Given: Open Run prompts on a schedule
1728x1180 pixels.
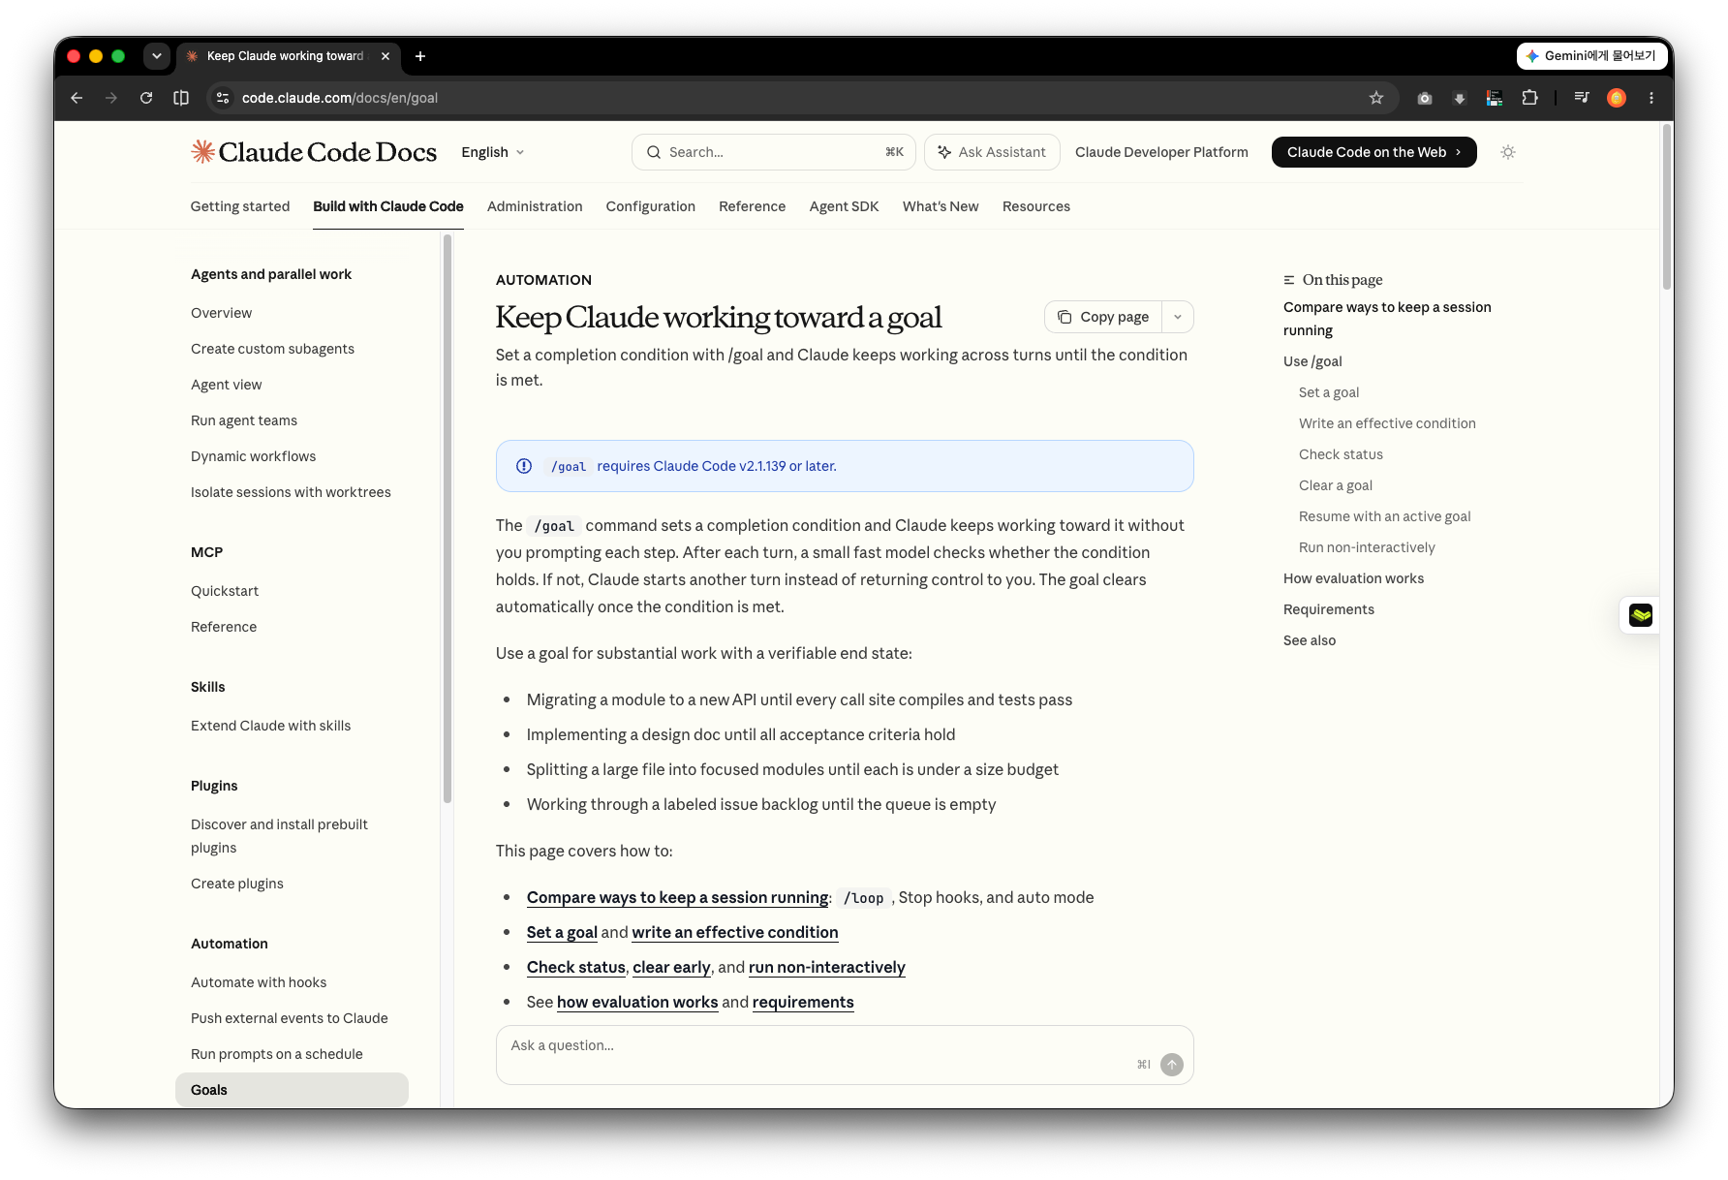Looking at the screenshot, I should coord(277,1054).
